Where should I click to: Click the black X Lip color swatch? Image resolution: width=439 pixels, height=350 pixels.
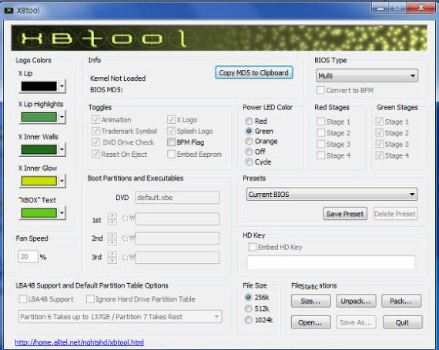pyautogui.click(x=39, y=86)
